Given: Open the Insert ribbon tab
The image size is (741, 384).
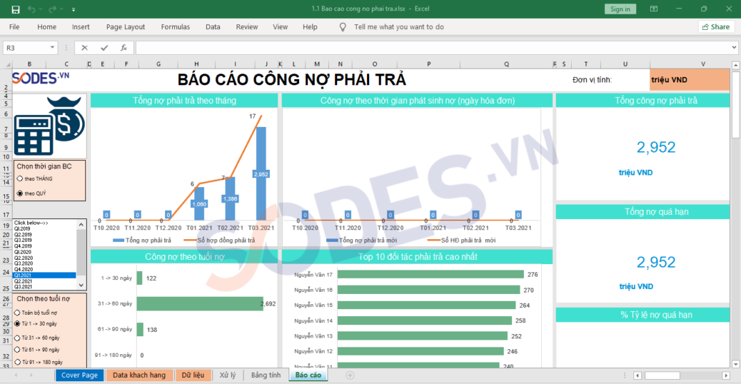Looking at the screenshot, I should pyautogui.click(x=80, y=27).
